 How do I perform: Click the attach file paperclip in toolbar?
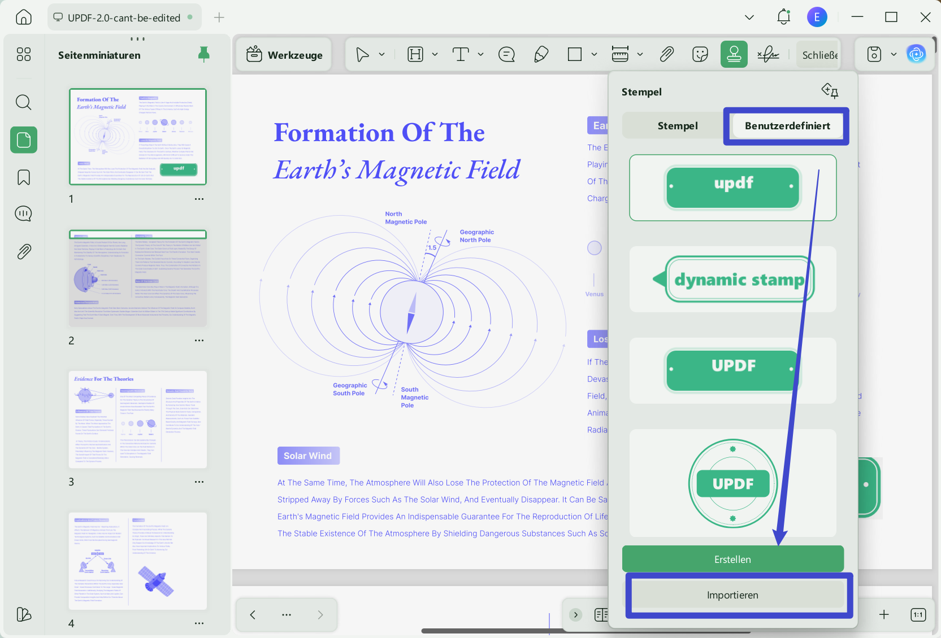click(667, 54)
